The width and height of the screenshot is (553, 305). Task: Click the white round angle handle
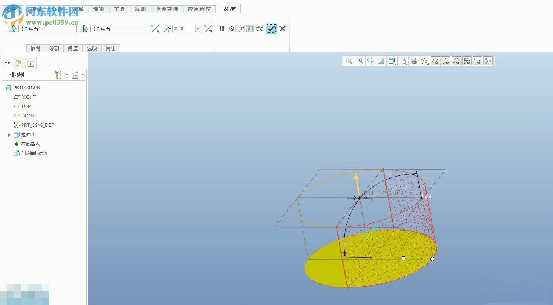pyautogui.click(x=432, y=258)
